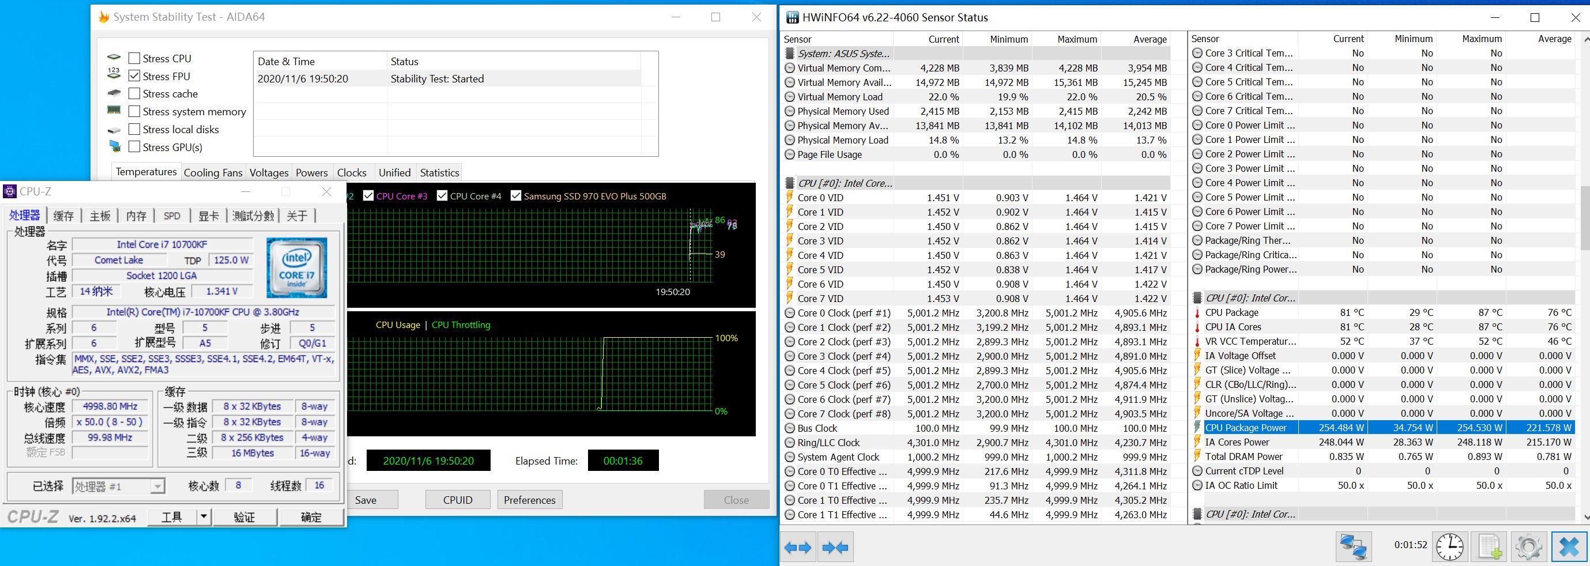Enable the Stress cache checkbox

(134, 94)
